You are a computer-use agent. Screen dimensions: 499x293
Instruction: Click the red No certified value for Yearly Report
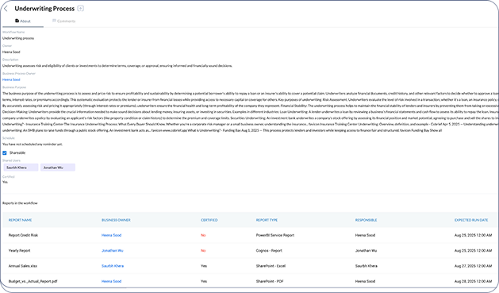tap(203, 251)
